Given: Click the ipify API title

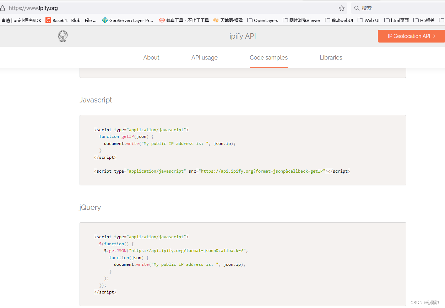Looking at the screenshot, I should (x=243, y=36).
